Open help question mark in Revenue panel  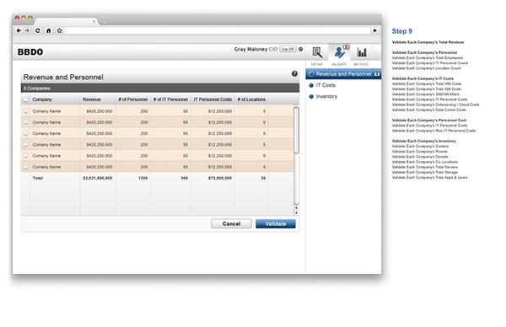coord(294,74)
